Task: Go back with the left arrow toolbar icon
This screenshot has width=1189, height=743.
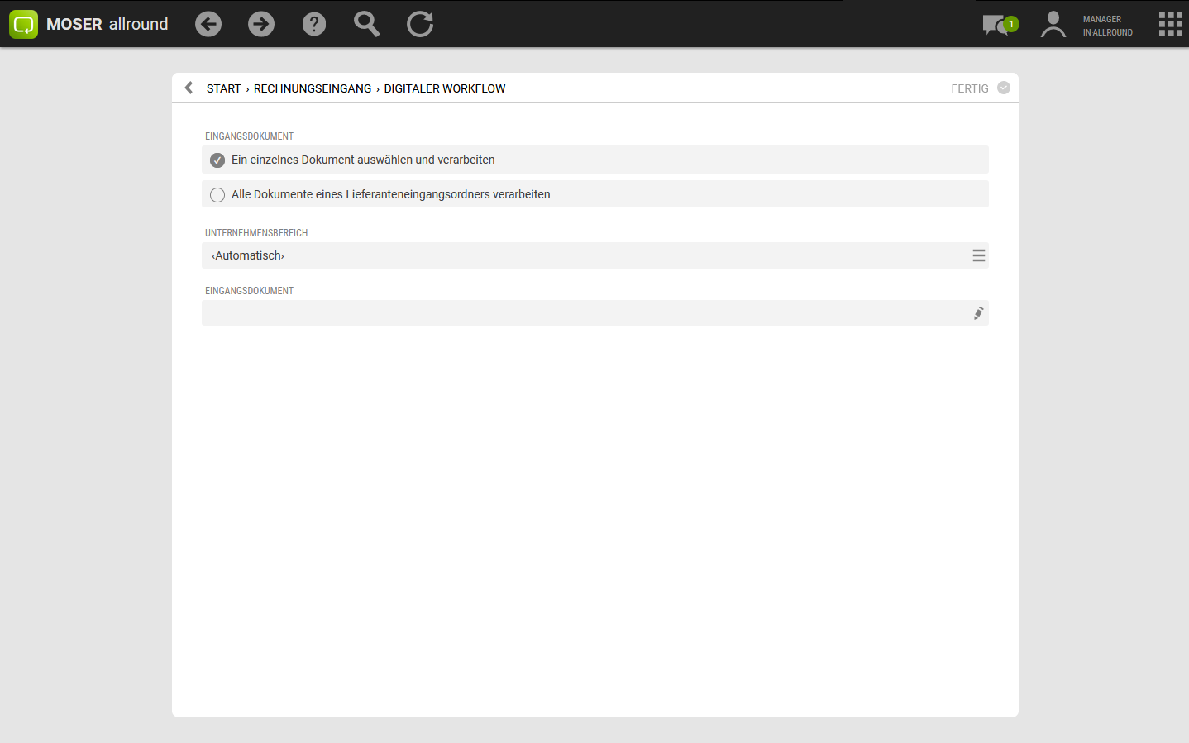Action: coord(208,24)
